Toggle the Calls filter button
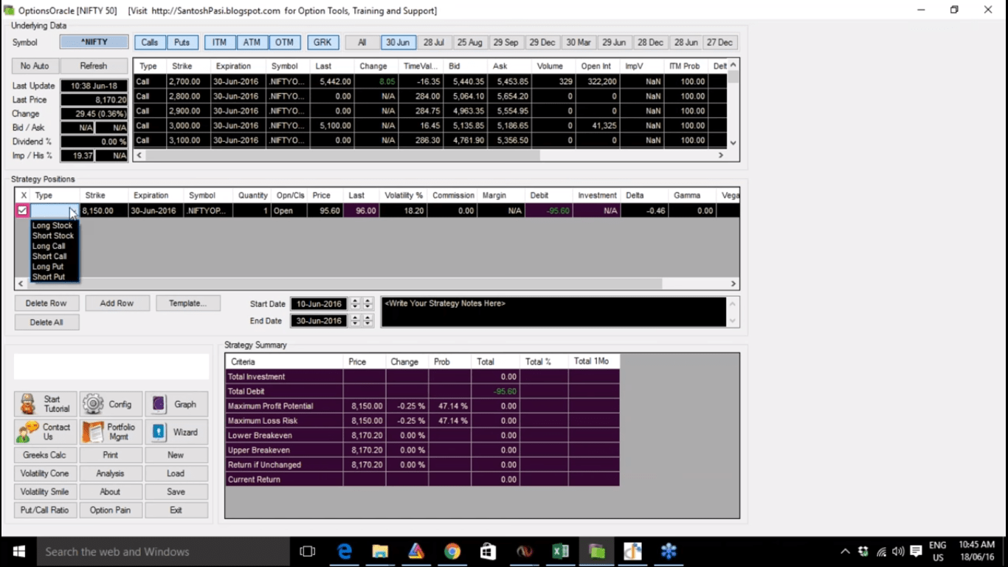This screenshot has height=567, width=1008. point(150,42)
